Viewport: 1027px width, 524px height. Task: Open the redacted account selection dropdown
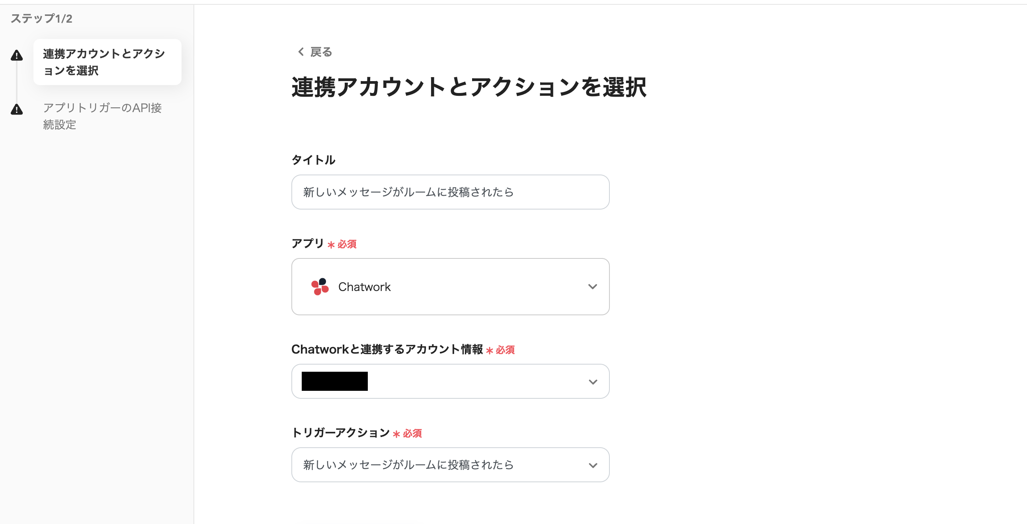[450, 381]
